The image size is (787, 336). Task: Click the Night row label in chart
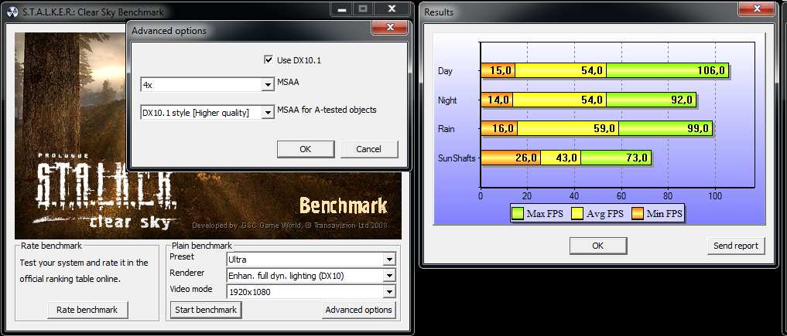[x=447, y=100]
